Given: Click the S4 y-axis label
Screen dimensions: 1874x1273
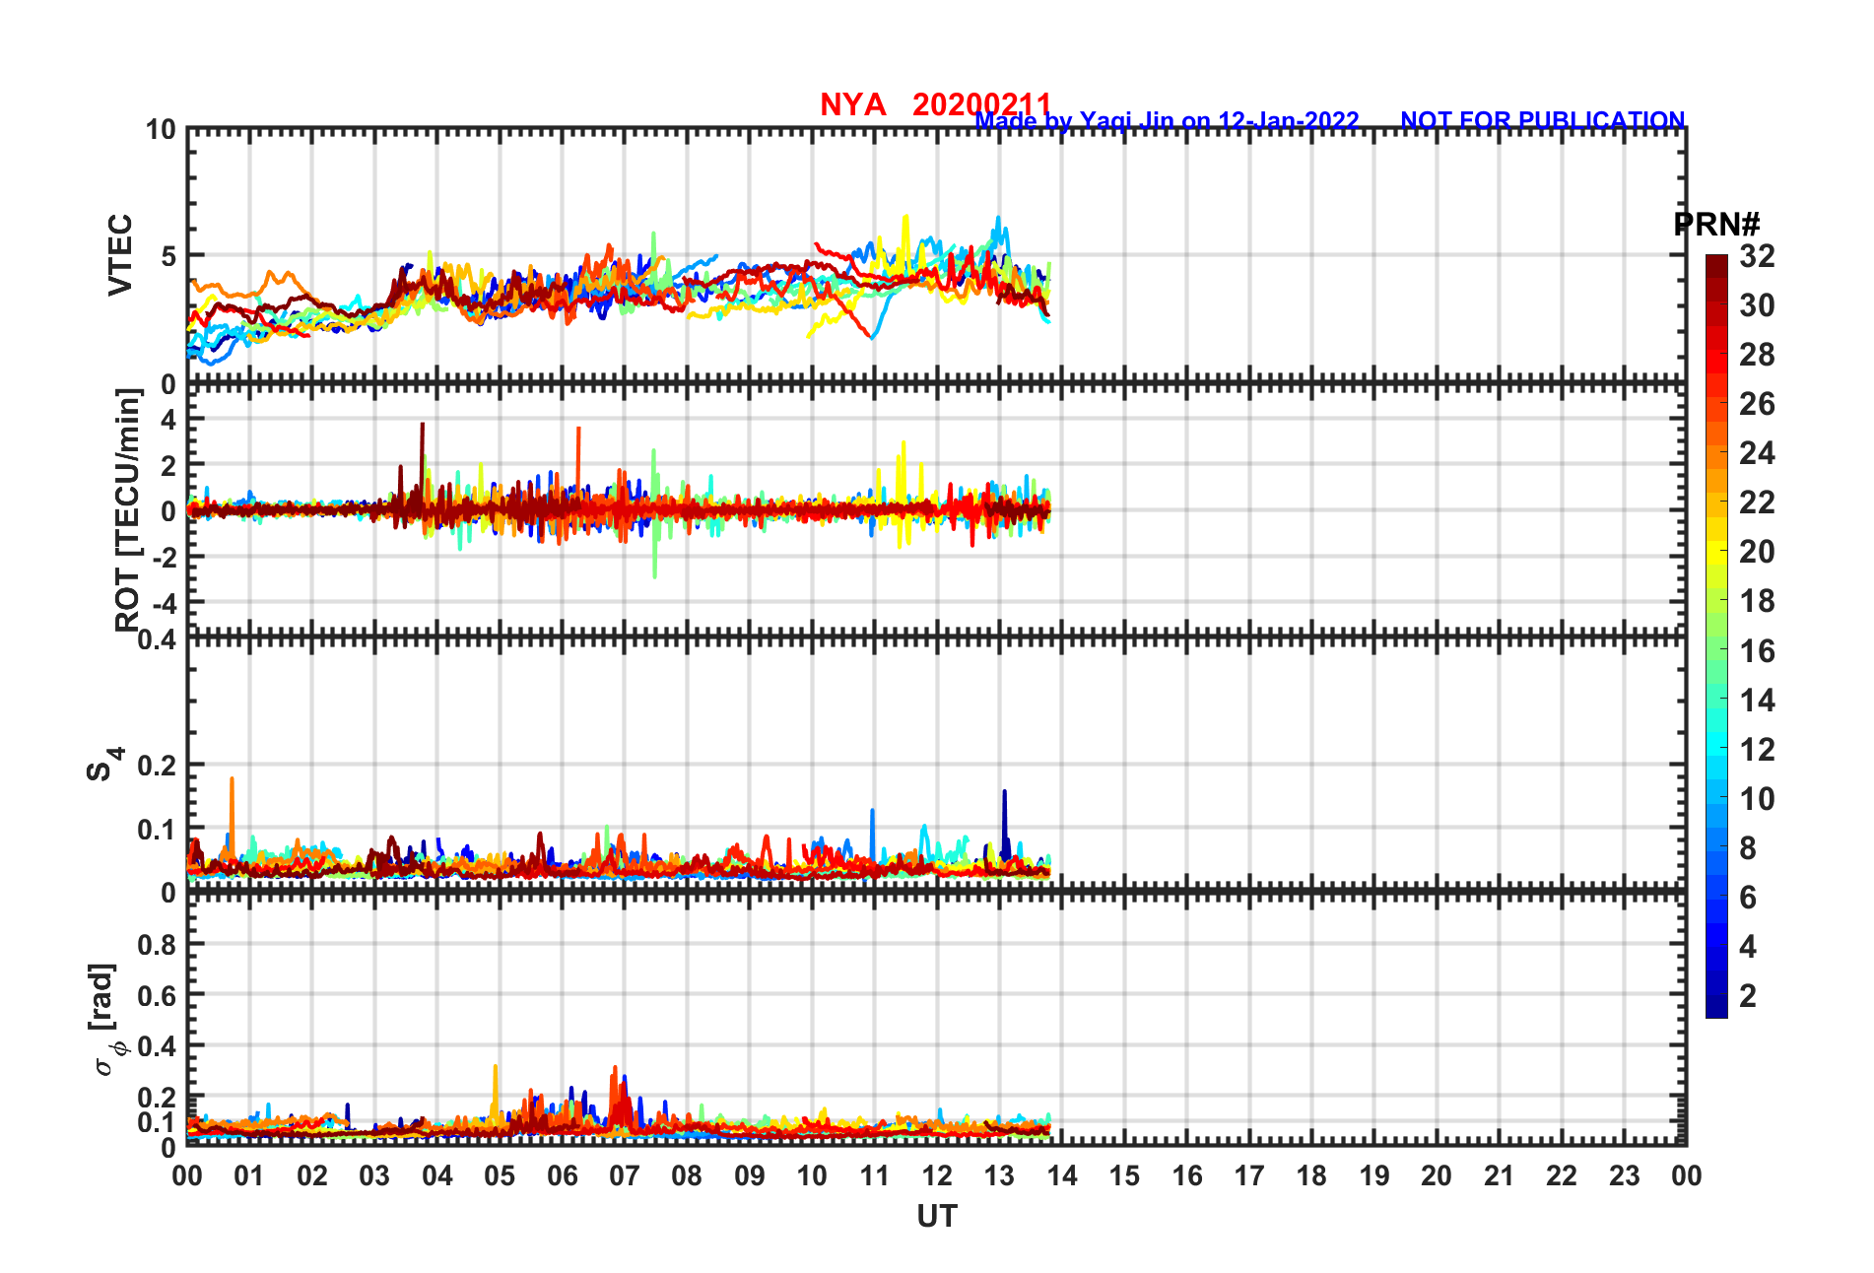Looking at the screenshot, I should pyautogui.click(x=103, y=764).
